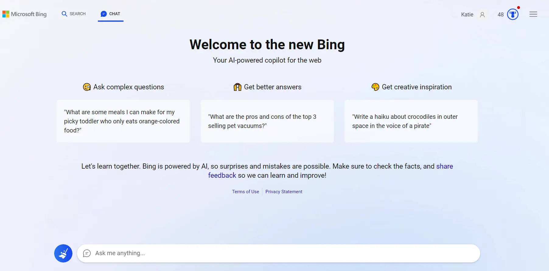
Task: Open the Privacy Statement link
Action: [284, 192]
